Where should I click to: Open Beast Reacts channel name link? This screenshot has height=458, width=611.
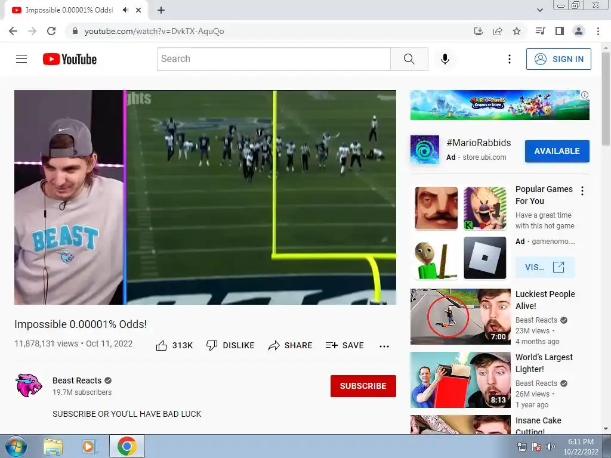tap(77, 380)
